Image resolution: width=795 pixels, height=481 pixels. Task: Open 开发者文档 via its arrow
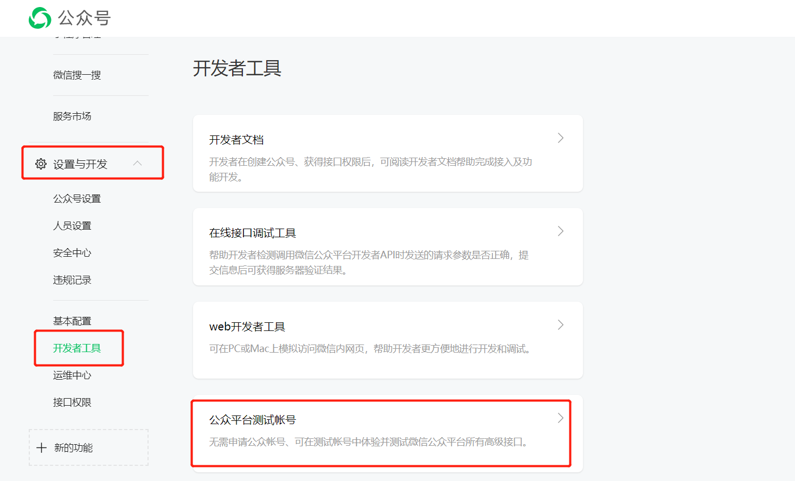click(561, 138)
